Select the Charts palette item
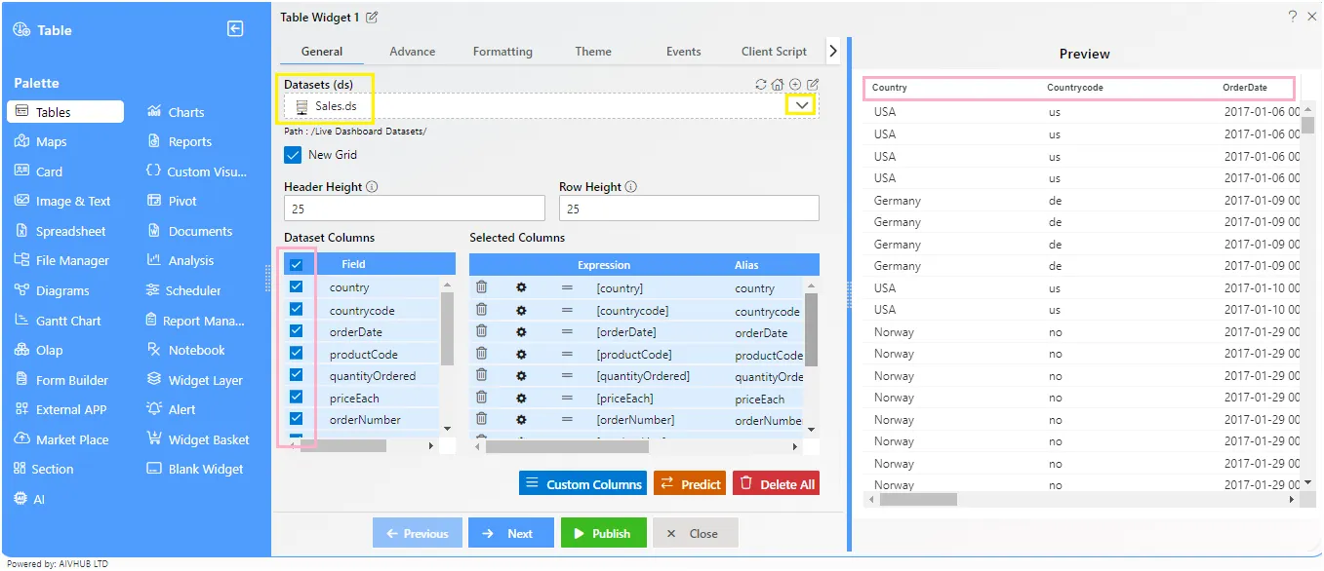Image resolution: width=1324 pixels, height=571 pixels. click(176, 112)
